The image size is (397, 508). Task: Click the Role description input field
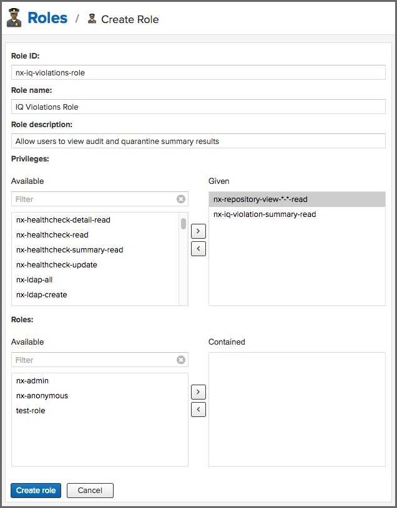pyautogui.click(x=198, y=141)
